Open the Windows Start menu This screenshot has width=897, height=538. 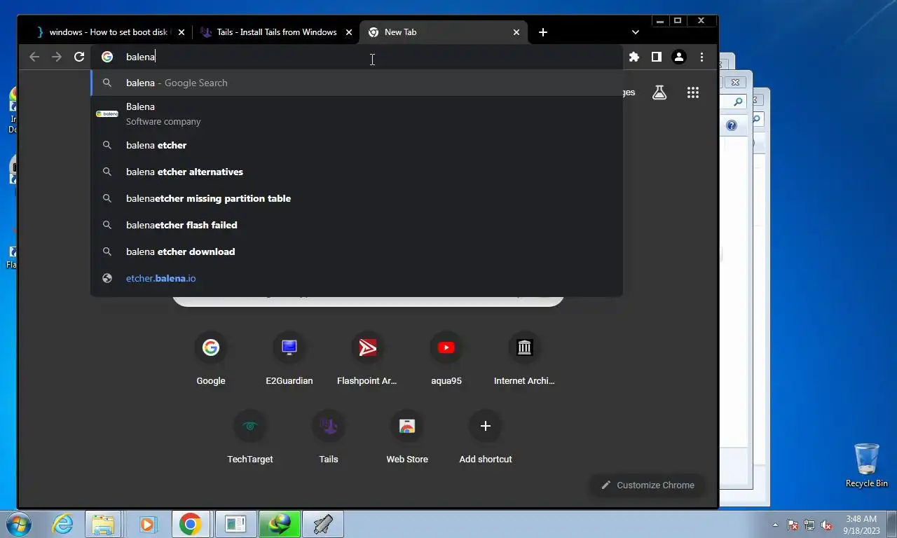coord(19,524)
